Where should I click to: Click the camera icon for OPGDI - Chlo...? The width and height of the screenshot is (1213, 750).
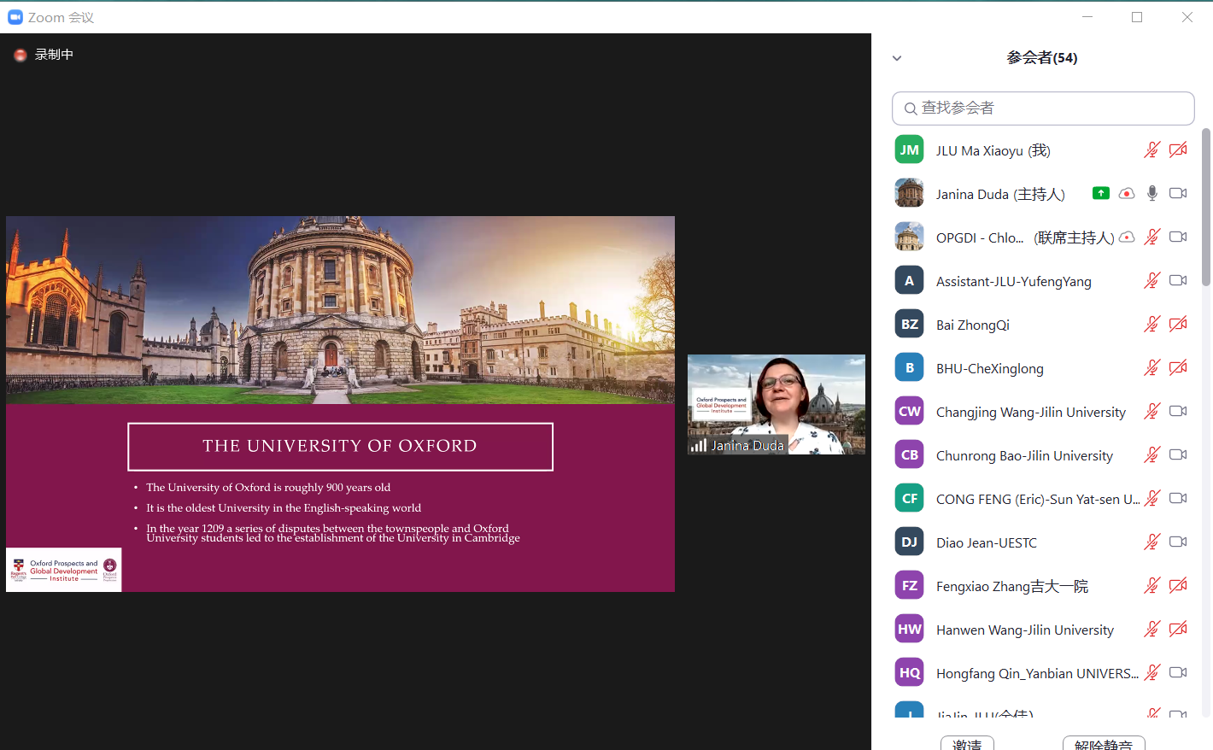(1178, 237)
